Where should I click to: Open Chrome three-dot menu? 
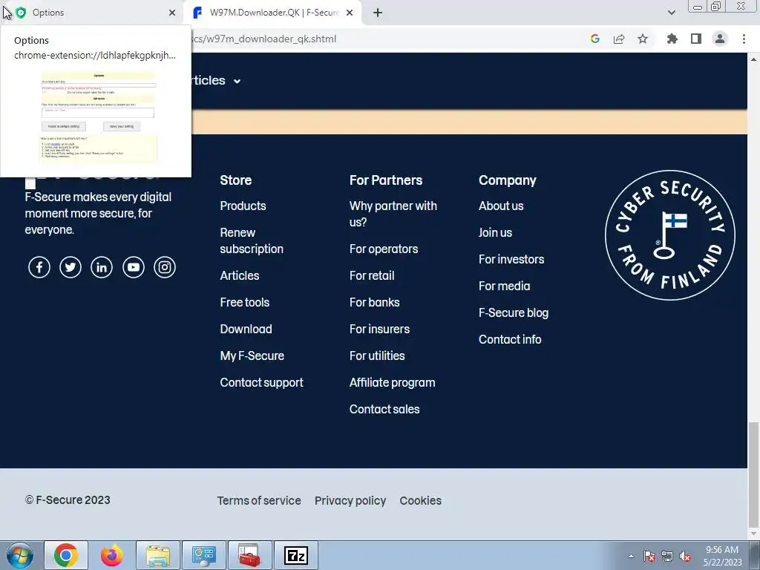point(744,39)
